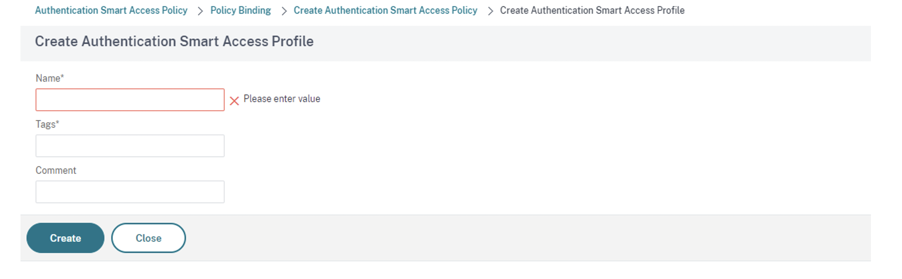Click the required asterisk beside Tags
The height and width of the screenshot is (279, 902).
(57, 122)
